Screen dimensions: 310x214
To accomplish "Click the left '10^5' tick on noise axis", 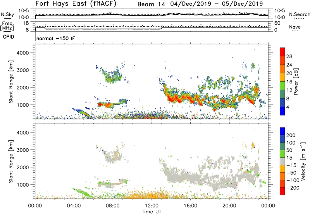I will (24, 11).
